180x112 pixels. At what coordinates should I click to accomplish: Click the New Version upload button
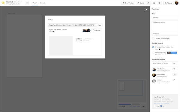point(128,3)
